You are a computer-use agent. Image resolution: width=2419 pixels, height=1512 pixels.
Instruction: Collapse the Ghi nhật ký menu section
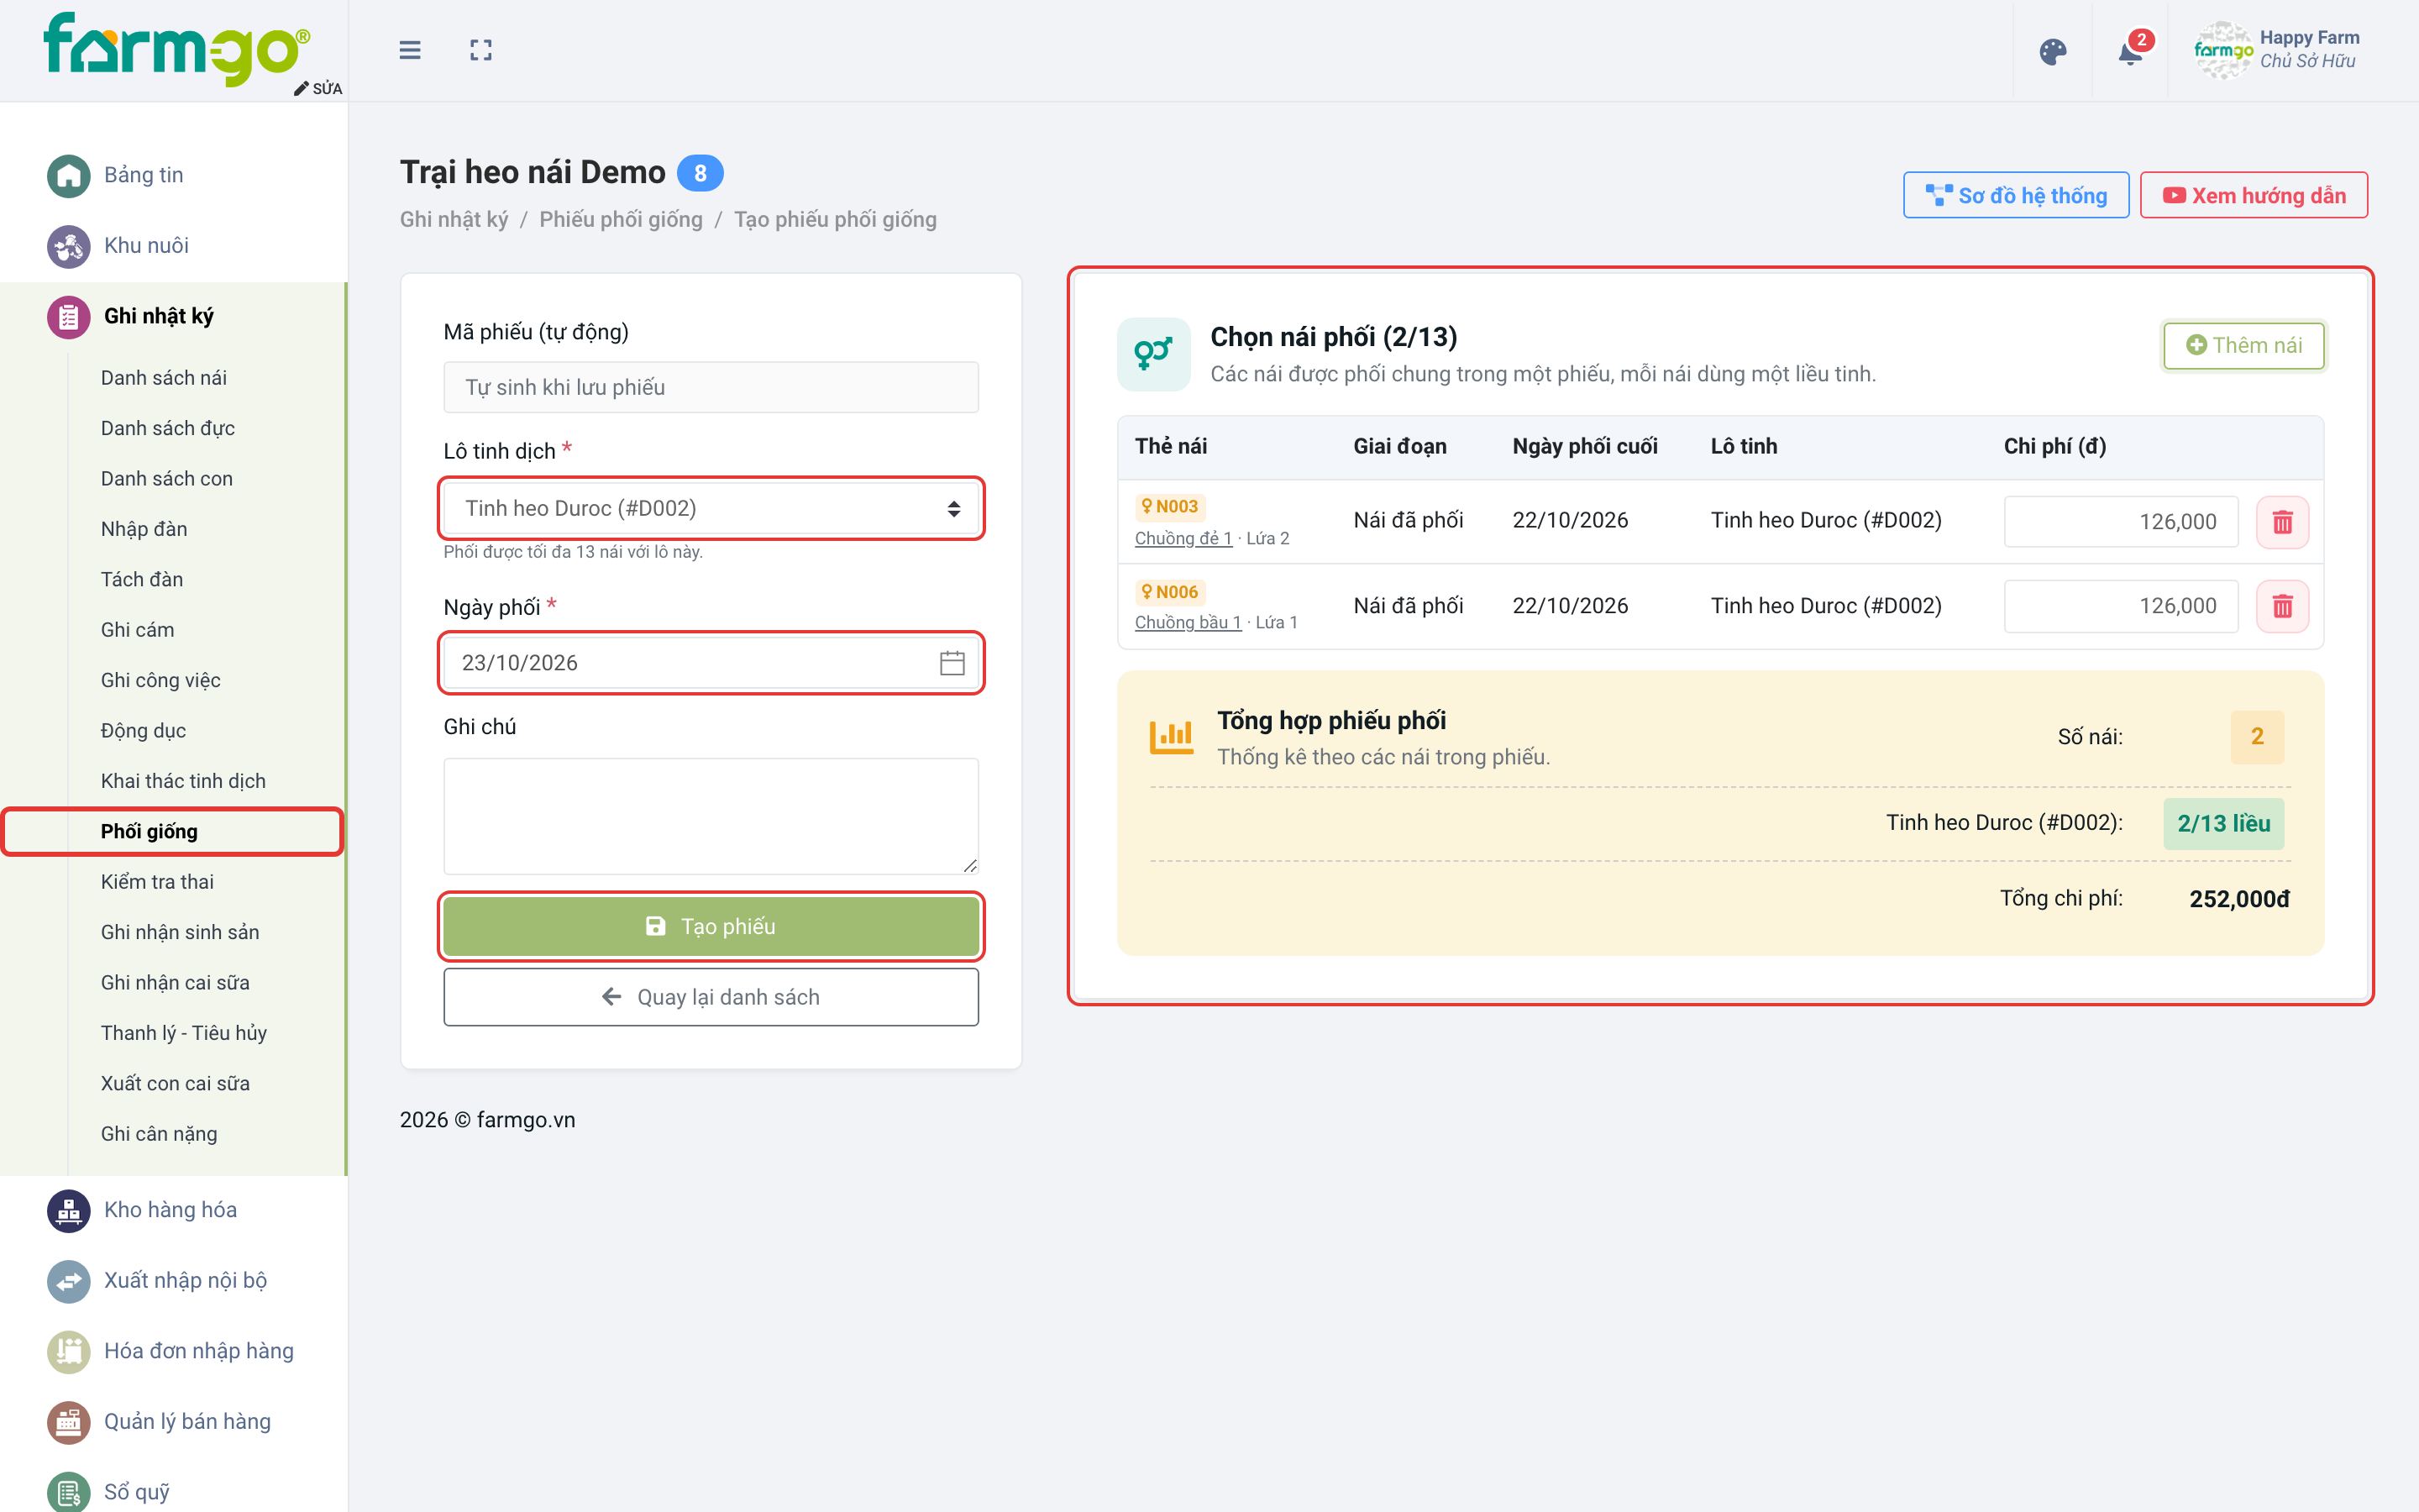pos(159,316)
